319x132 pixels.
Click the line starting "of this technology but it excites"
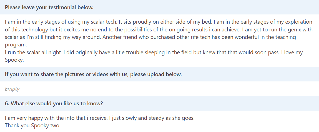[83, 29]
